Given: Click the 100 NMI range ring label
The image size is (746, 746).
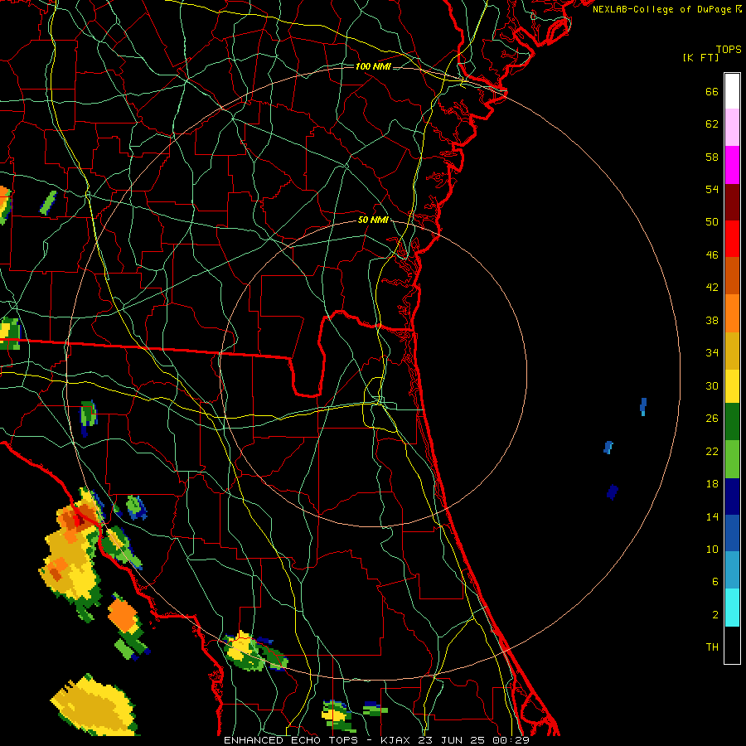Looking at the screenshot, I should (373, 66).
